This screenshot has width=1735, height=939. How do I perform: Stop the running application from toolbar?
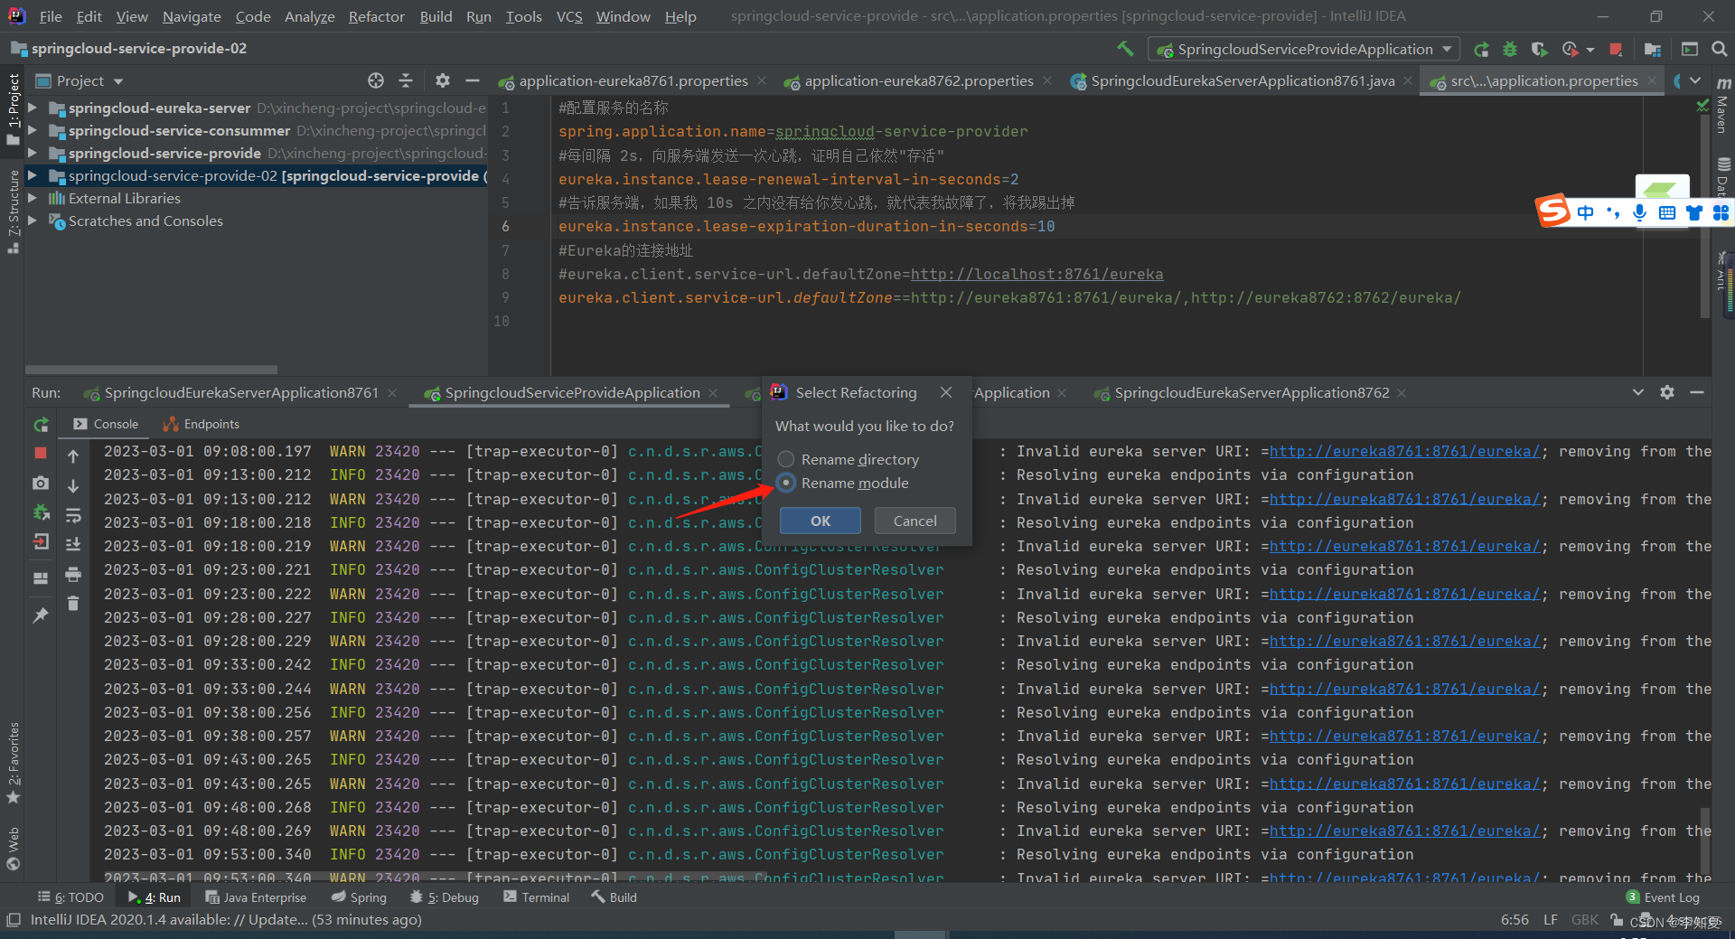pos(1616,49)
